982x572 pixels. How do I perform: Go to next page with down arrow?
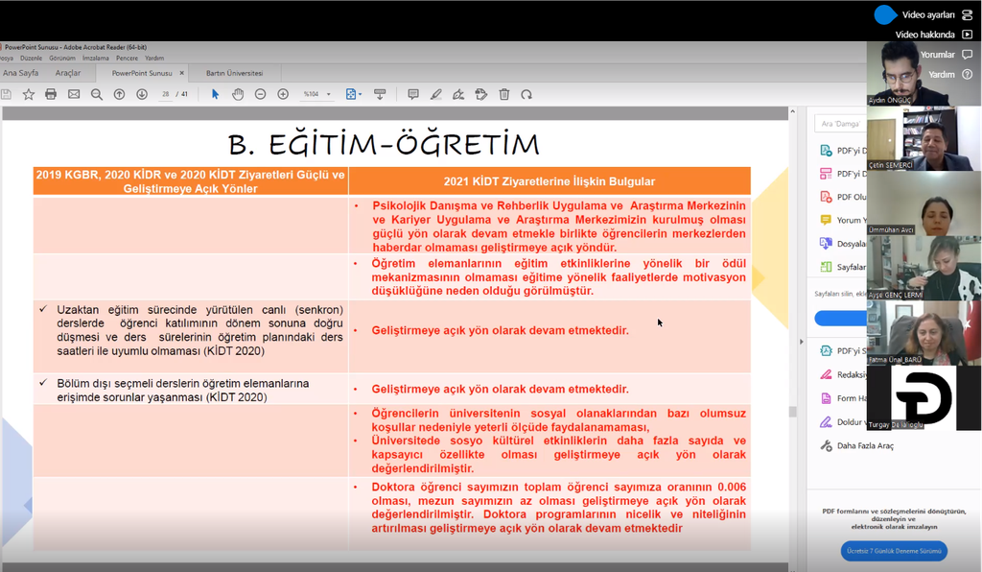click(x=142, y=94)
